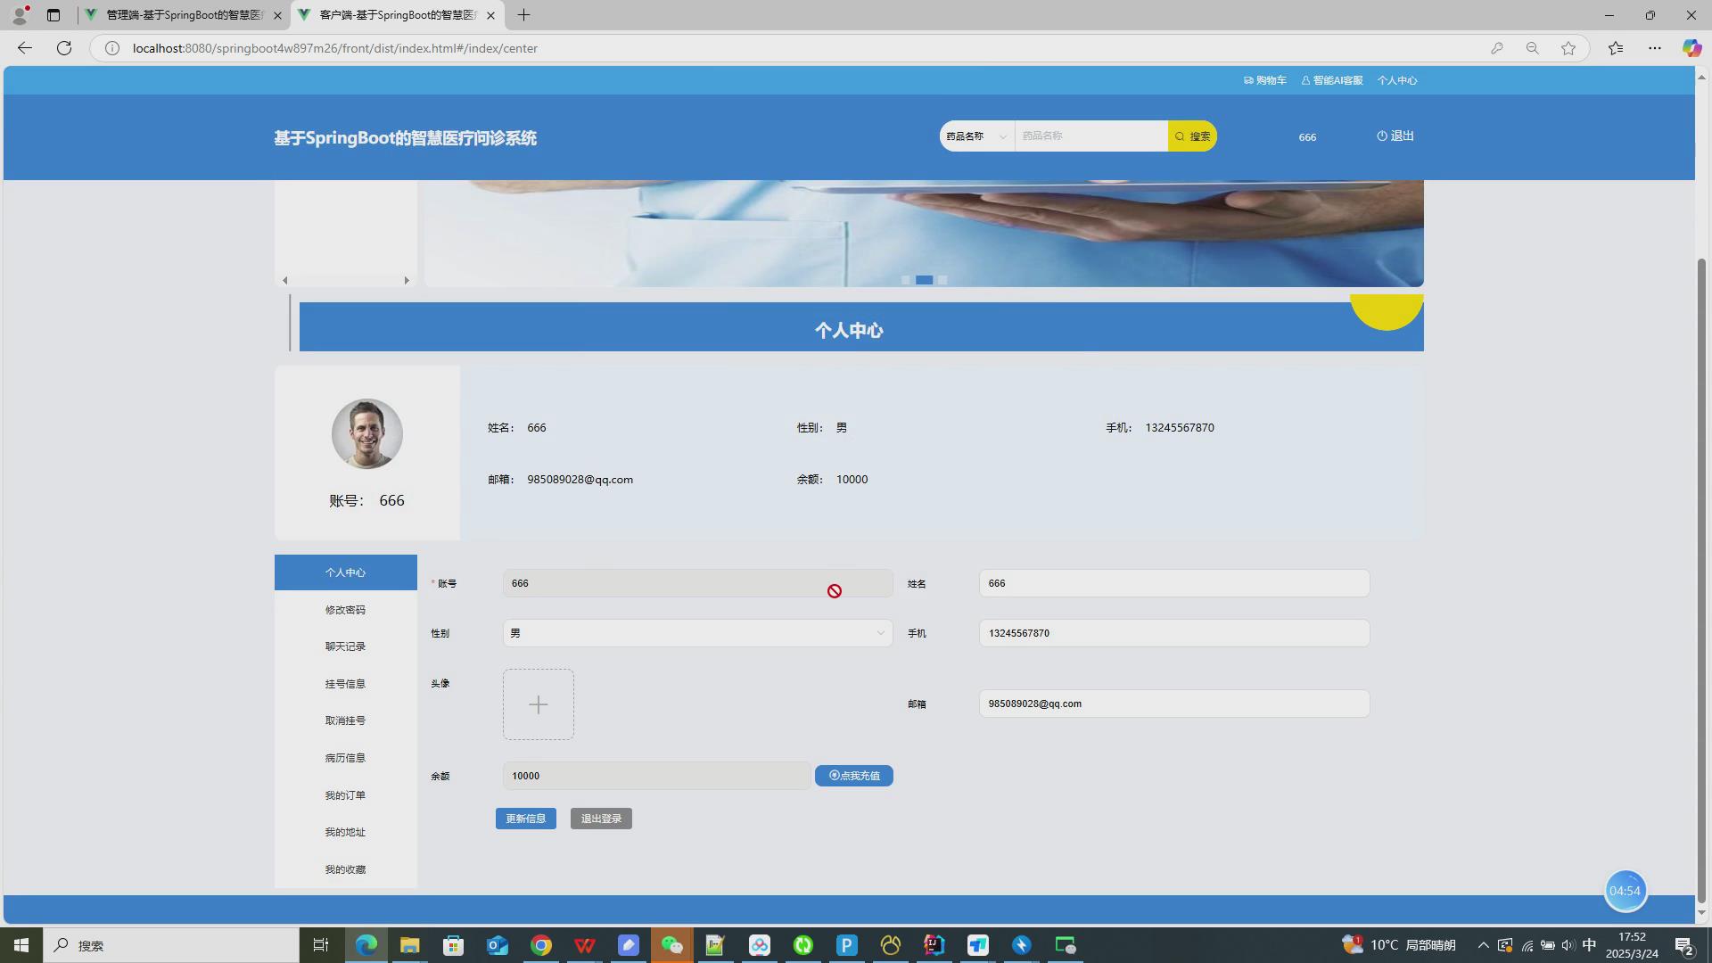
Task: Click the gray 退出登录 button
Action: point(601,819)
